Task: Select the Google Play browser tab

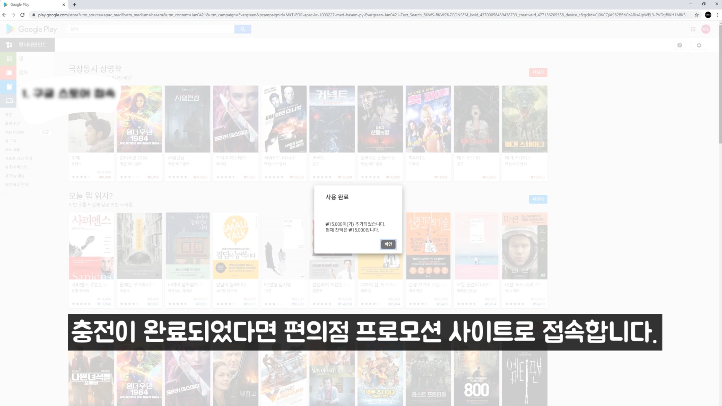Action: coord(34,5)
